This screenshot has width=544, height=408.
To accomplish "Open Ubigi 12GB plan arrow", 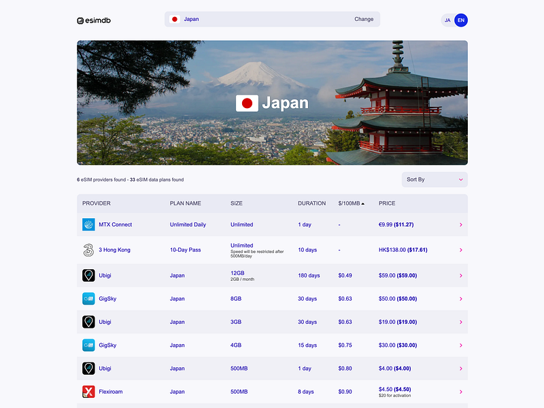I will point(461,275).
